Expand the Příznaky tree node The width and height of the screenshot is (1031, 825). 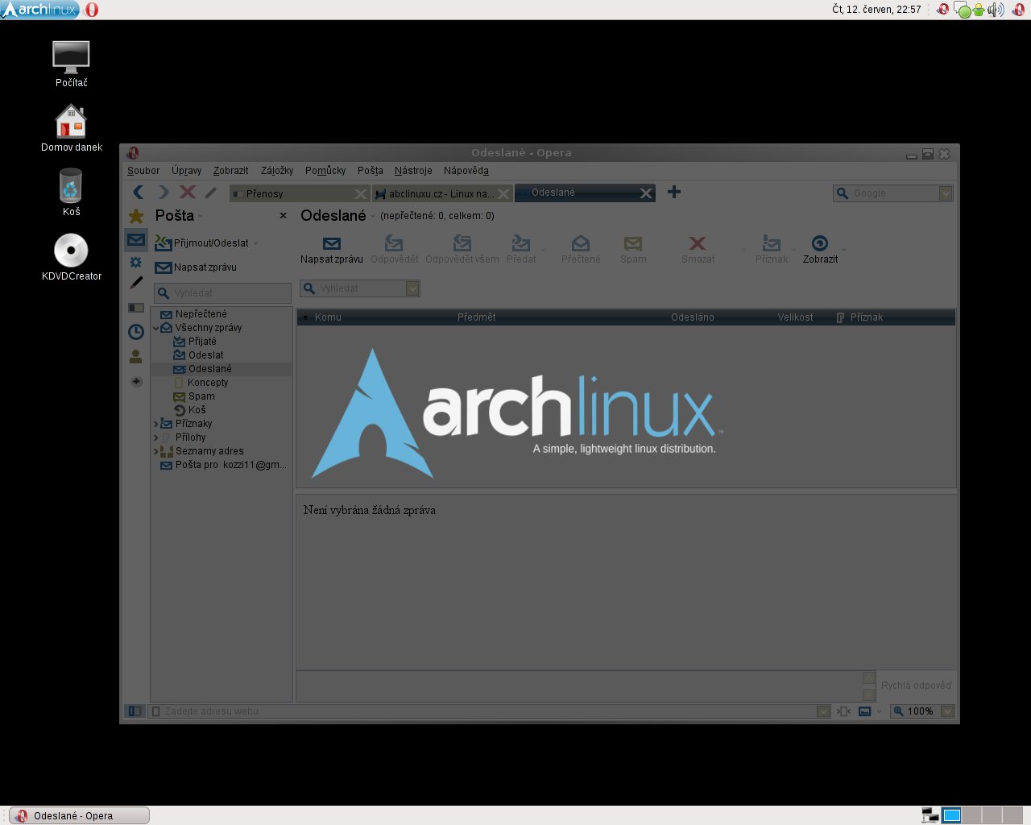(156, 424)
